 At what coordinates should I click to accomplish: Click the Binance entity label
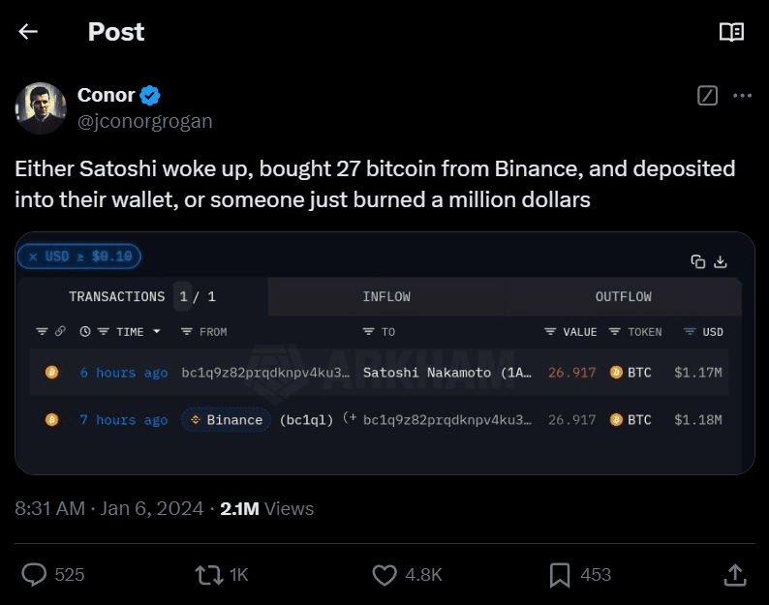click(227, 420)
